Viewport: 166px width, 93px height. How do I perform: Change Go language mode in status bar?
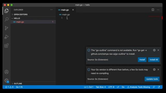coord(123,87)
